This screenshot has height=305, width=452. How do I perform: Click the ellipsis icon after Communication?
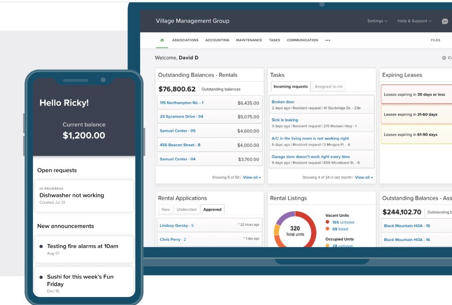click(327, 40)
